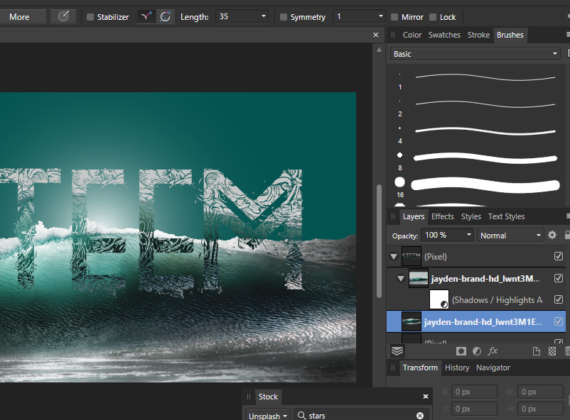Click the highlighted jayden-brand layer thumbnail
Viewport: 570px width, 420px height.
click(411, 321)
